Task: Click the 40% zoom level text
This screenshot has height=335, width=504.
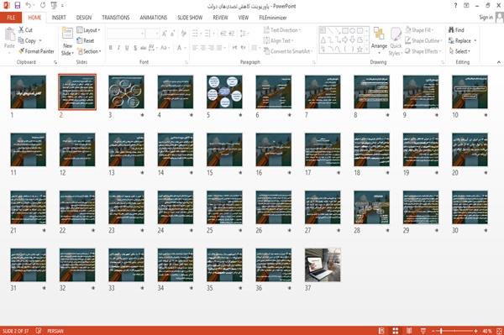Action: (487, 331)
